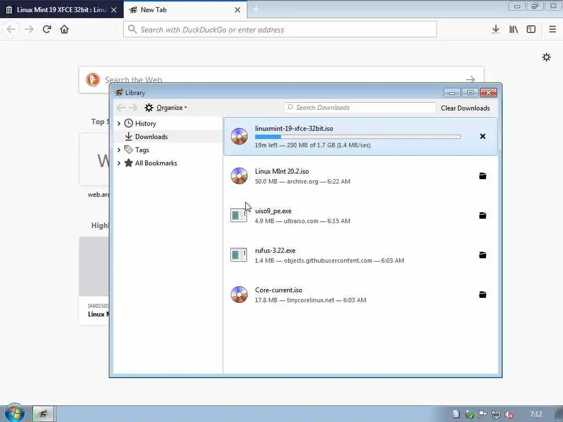This screenshot has width=563, height=422.
Task: Add a new browser tab
Action: (256, 9)
